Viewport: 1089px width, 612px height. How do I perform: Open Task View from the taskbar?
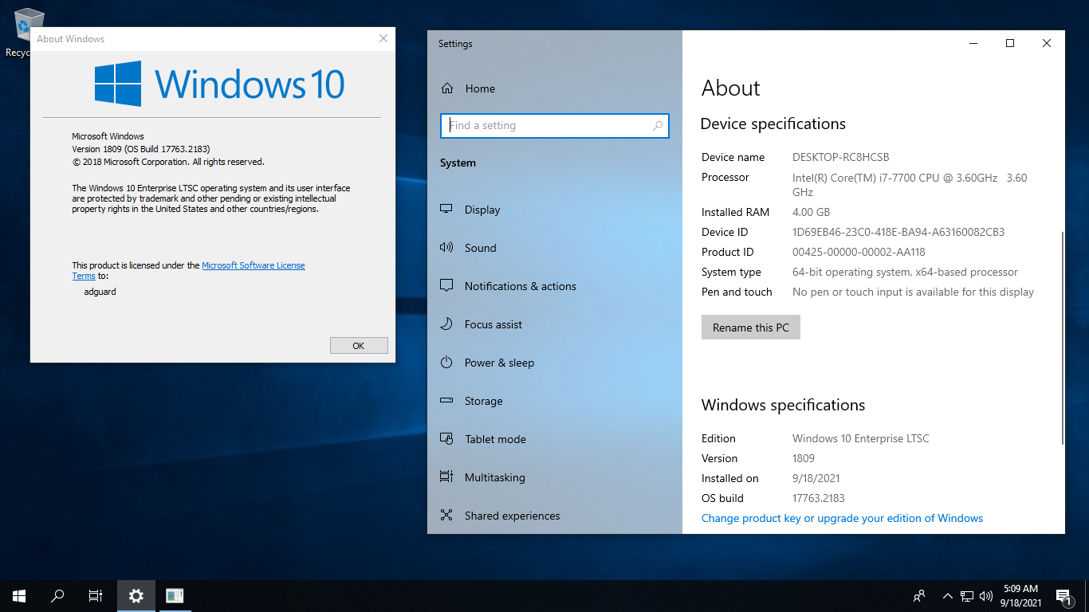(x=96, y=596)
